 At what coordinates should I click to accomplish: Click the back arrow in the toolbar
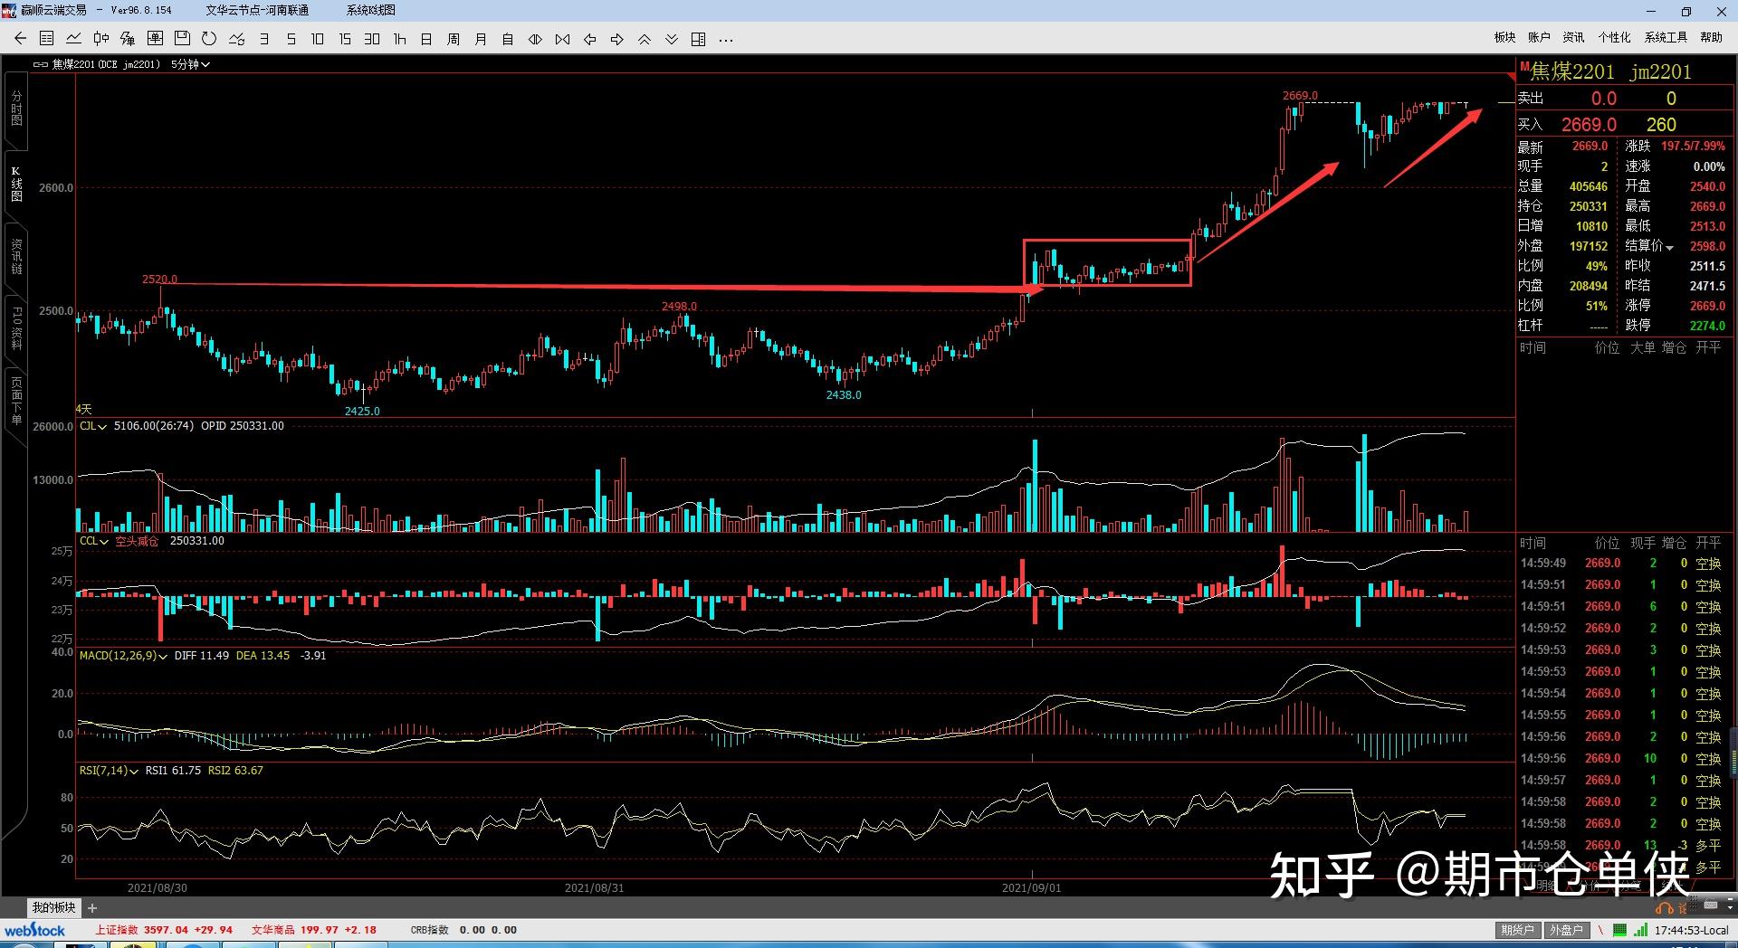click(20, 39)
